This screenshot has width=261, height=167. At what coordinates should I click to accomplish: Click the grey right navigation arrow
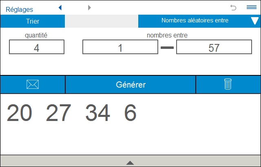coord(89,7)
